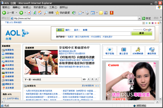This screenshot has height=108, width=163.
Task: Click the Internet zone globe in status bar
Action: point(134,106)
